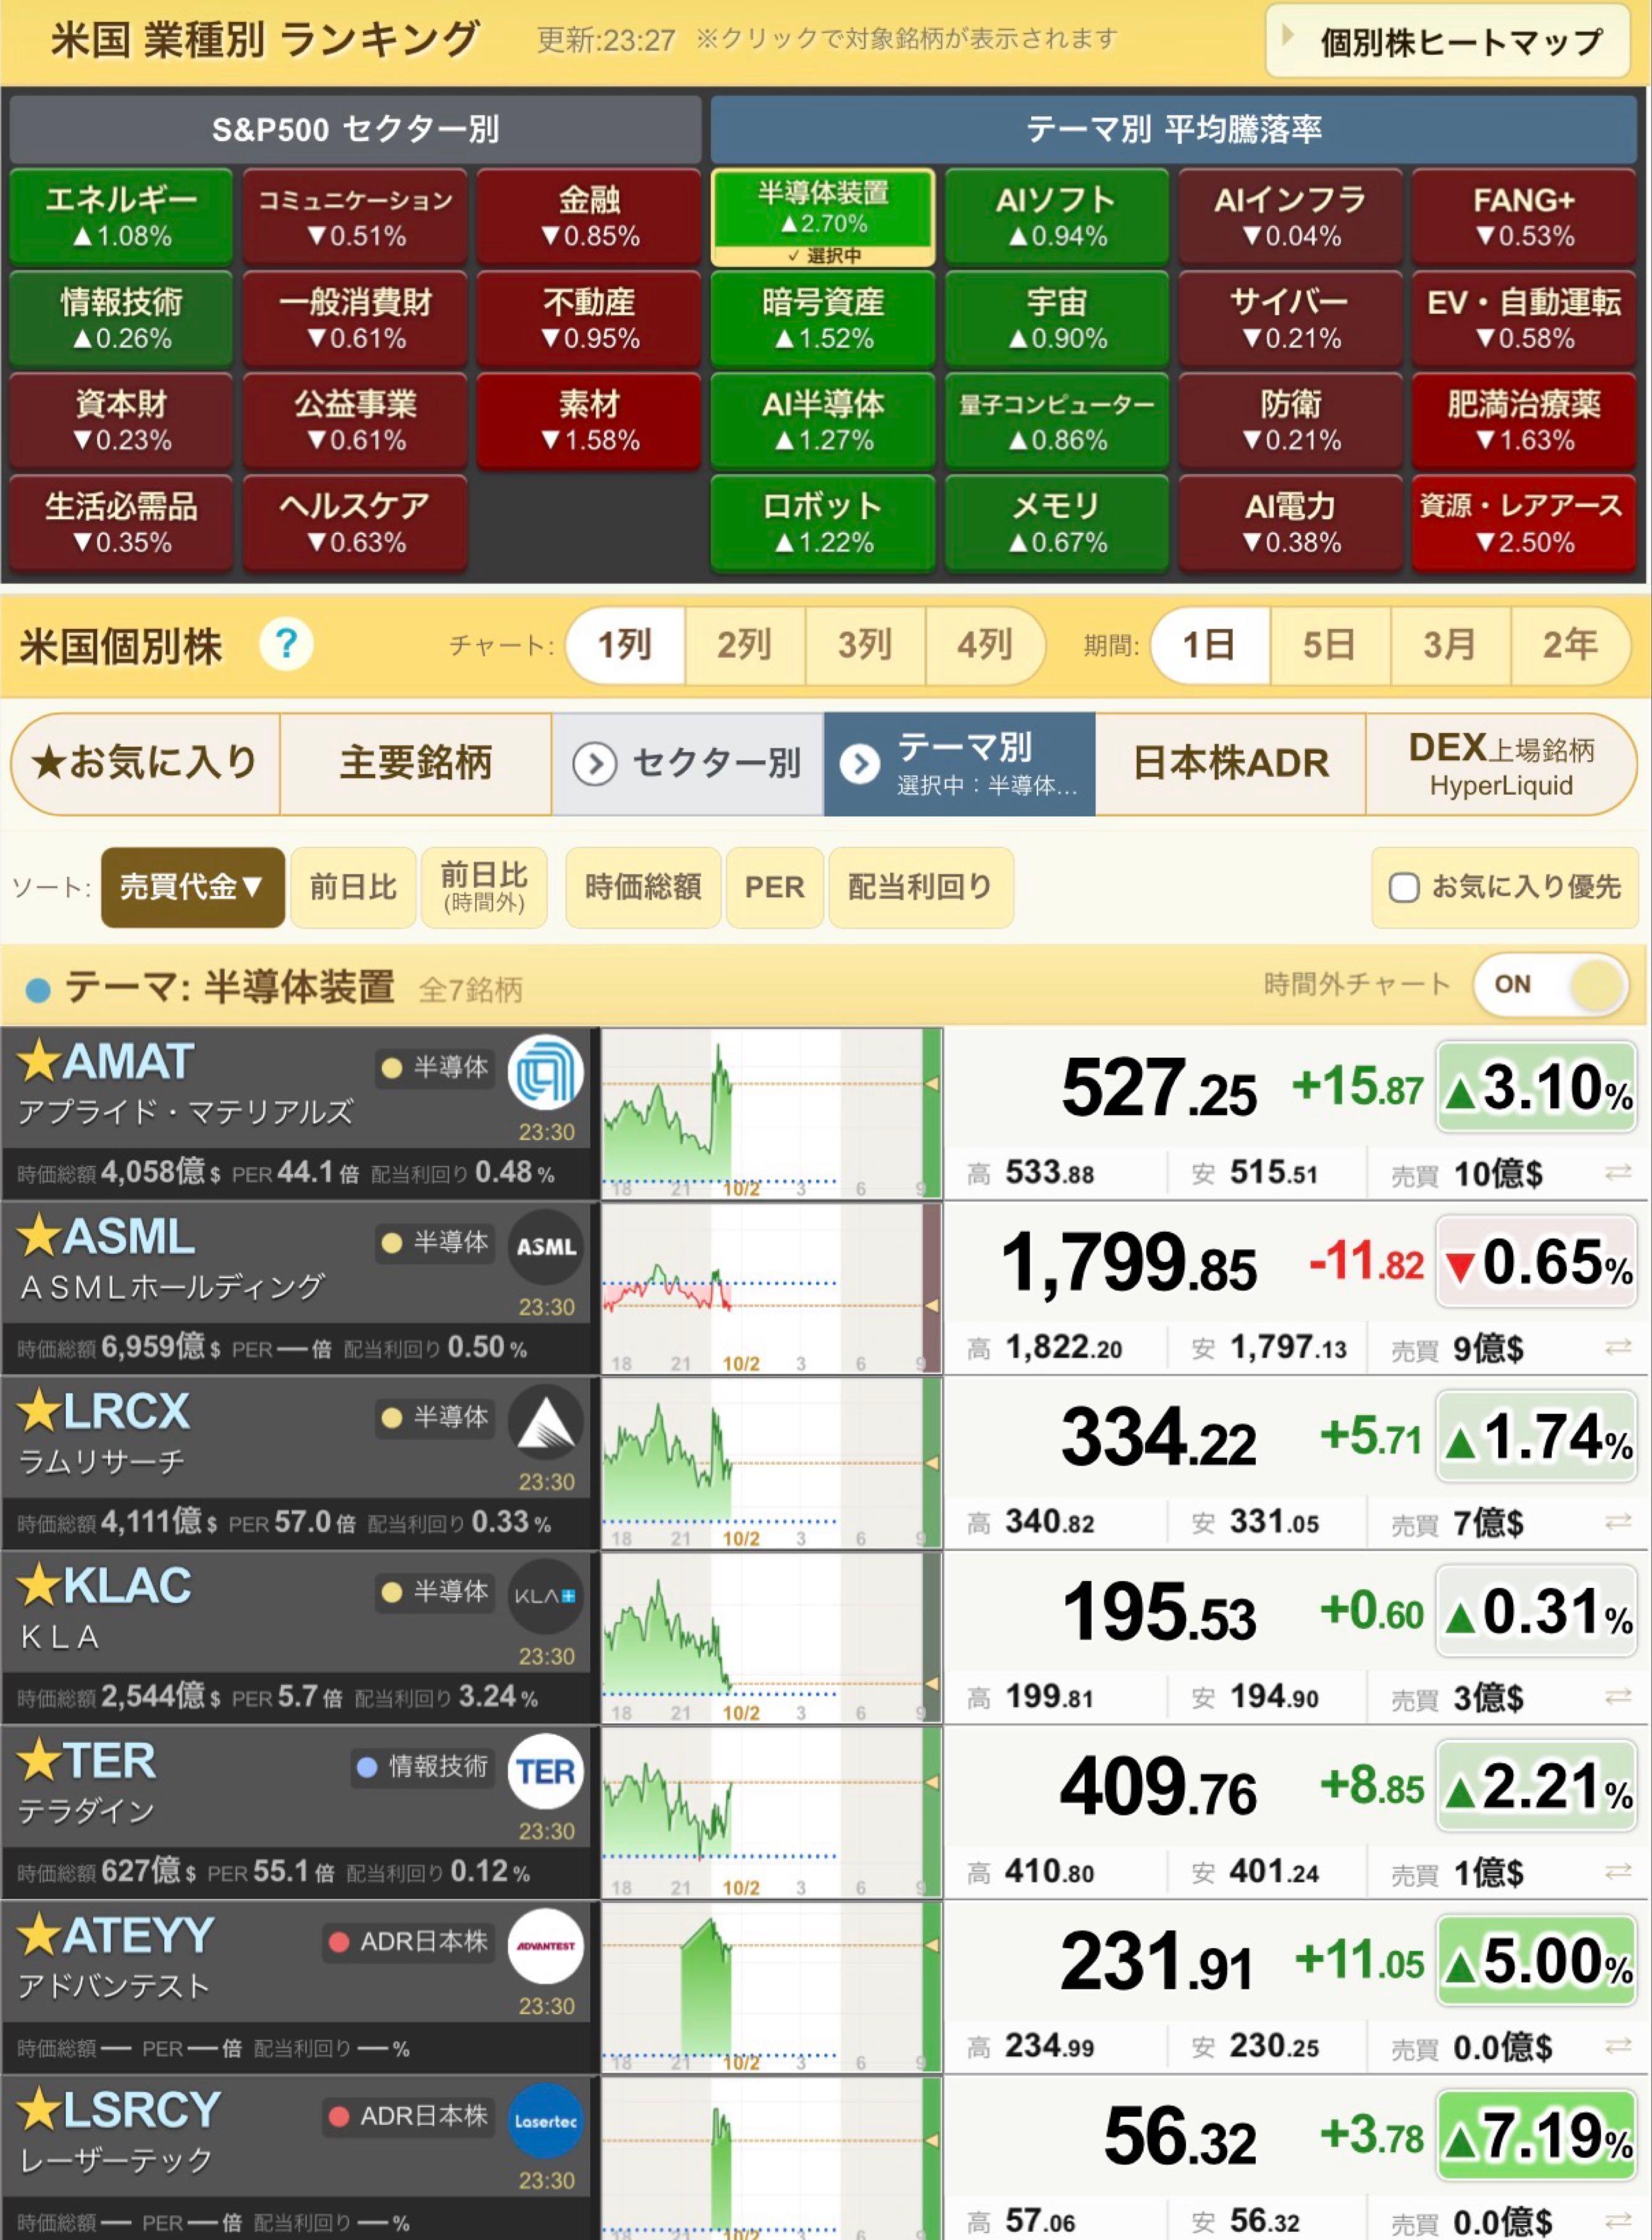The width and height of the screenshot is (1652, 2240).
Task: Click the Applied Materials company logo
Action: 545,1073
